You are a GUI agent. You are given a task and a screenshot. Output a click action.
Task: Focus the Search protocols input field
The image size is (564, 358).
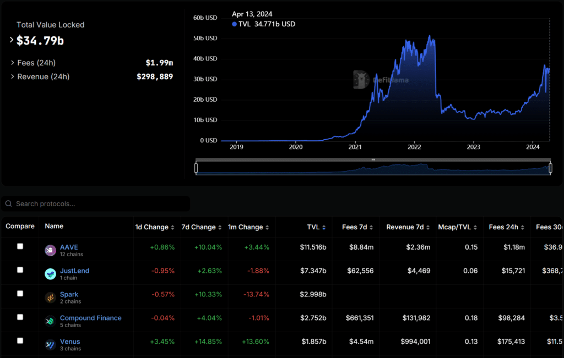click(x=96, y=203)
